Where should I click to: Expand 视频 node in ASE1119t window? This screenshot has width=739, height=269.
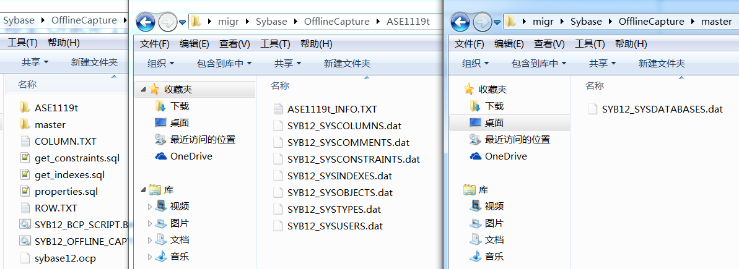(151, 207)
